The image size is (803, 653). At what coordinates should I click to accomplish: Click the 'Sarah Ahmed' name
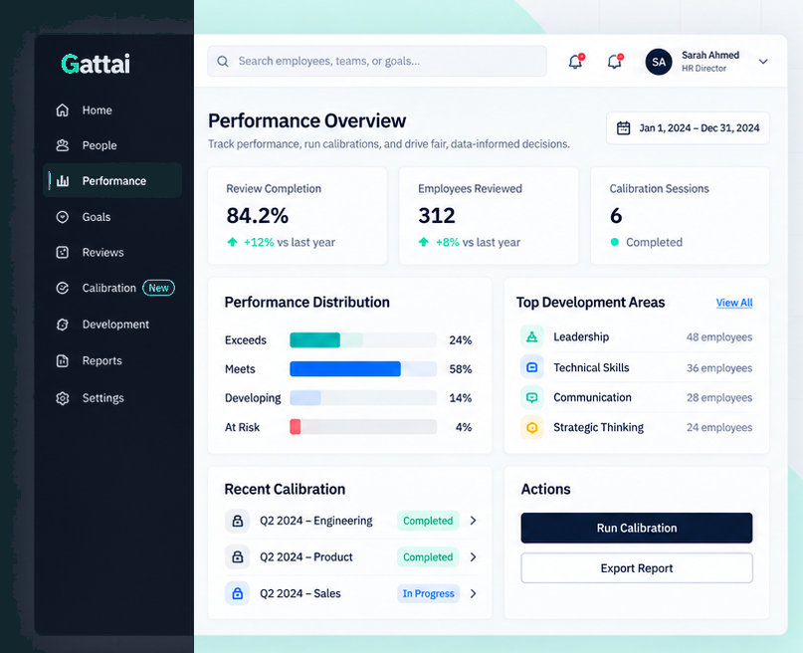(x=710, y=55)
